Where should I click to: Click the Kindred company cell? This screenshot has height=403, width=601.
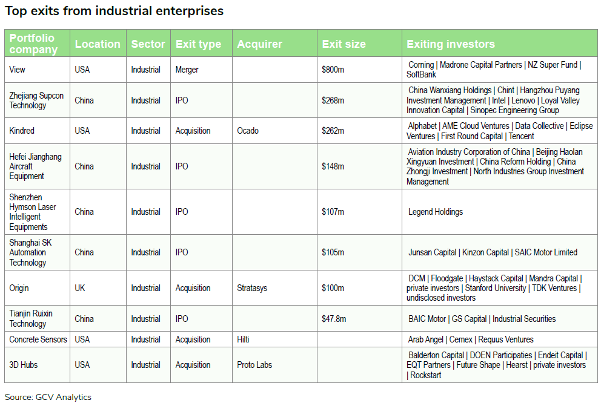tap(22, 131)
